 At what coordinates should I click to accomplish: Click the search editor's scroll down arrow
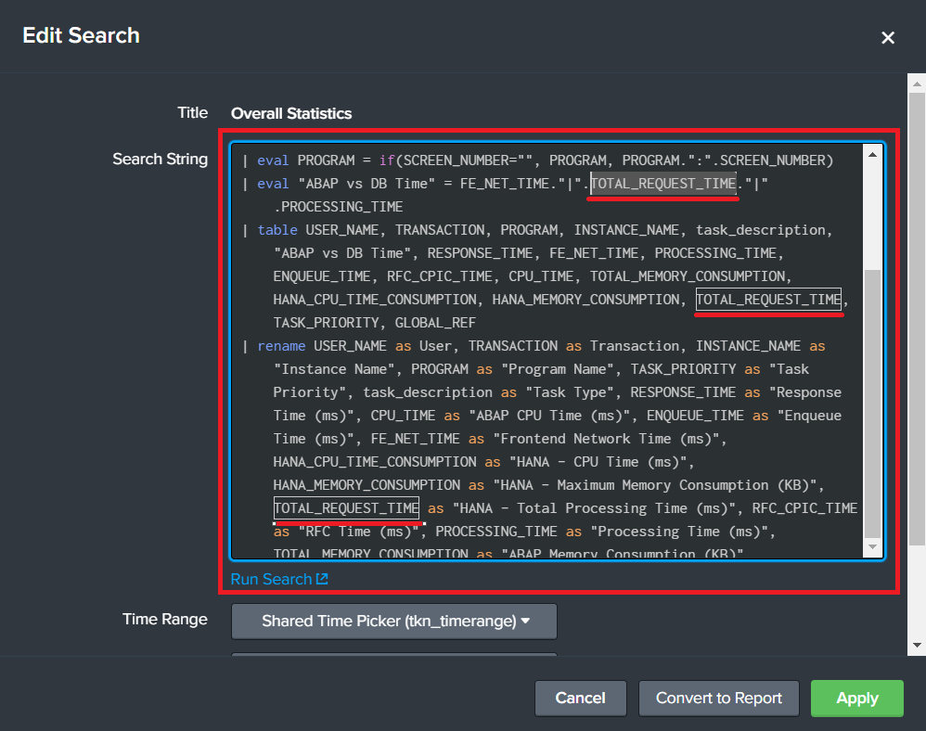coord(872,549)
